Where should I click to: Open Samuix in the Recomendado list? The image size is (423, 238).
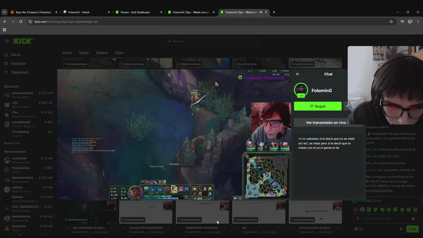(x=28, y=199)
